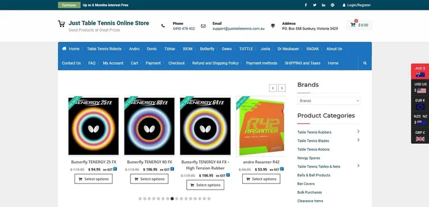Open Table Tennis Robots menu item
This screenshot has width=429, height=207.
(104, 49)
